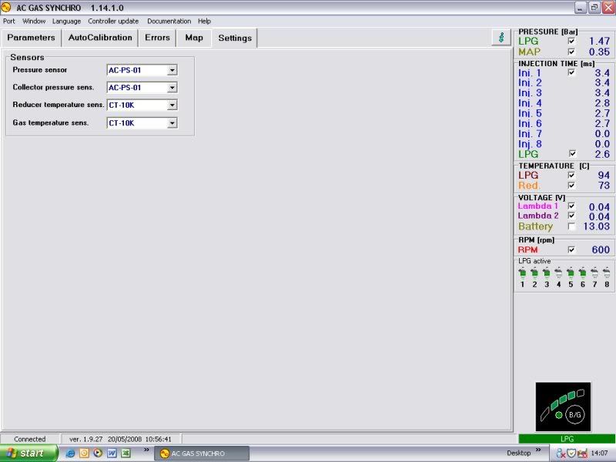Image resolution: width=616 pixels, height=462 pixels.
Task: Open Outlook from quick launch
Action: [84, 453]
